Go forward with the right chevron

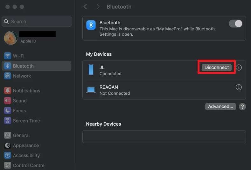click(x=98, y=7)
